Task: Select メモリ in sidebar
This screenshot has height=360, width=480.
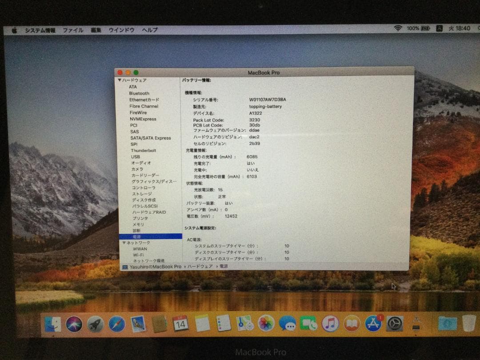Action: click(x=138, y=224)
